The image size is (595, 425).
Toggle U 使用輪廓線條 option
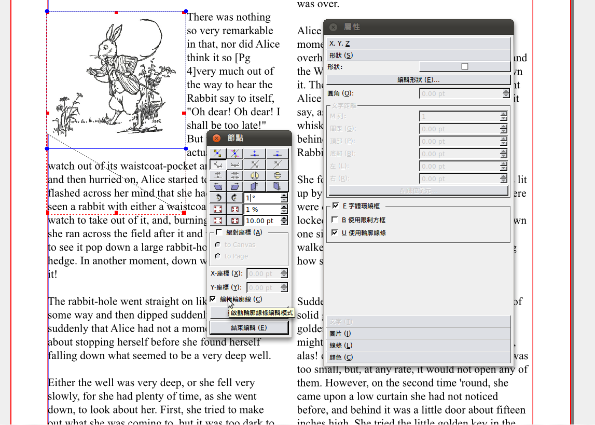tap(334, 232)
